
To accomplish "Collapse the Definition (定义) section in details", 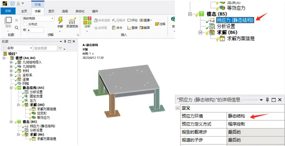I will [x=178, y=108].
